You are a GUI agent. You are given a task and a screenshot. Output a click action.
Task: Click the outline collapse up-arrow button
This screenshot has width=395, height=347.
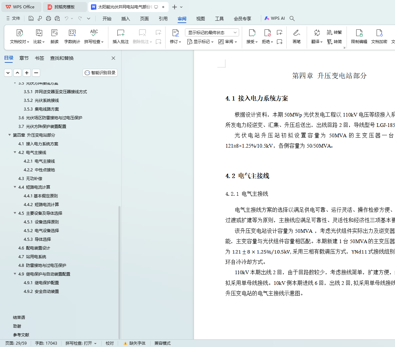coord(17,73)
